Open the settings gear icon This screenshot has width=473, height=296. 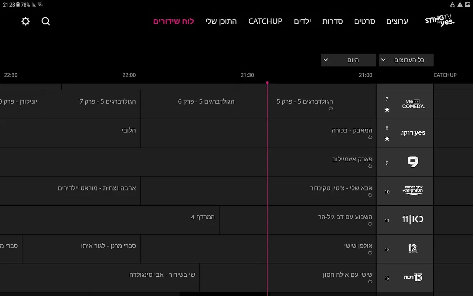(25, 21)
